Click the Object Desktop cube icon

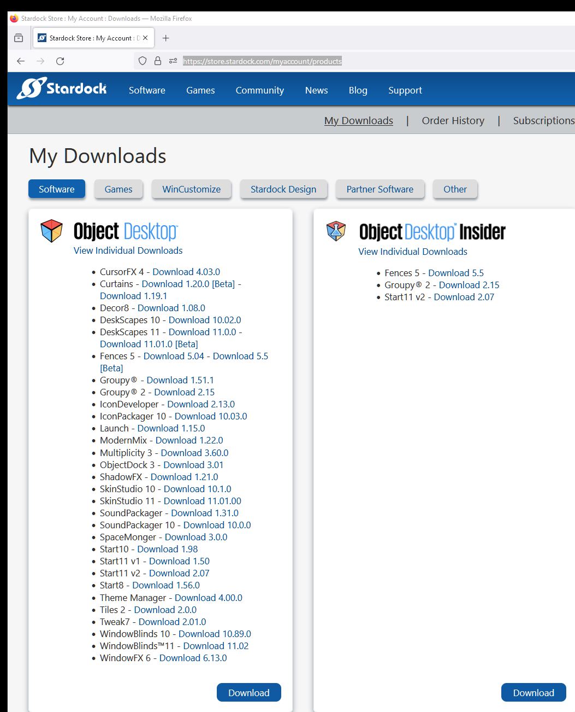[52, 231]
